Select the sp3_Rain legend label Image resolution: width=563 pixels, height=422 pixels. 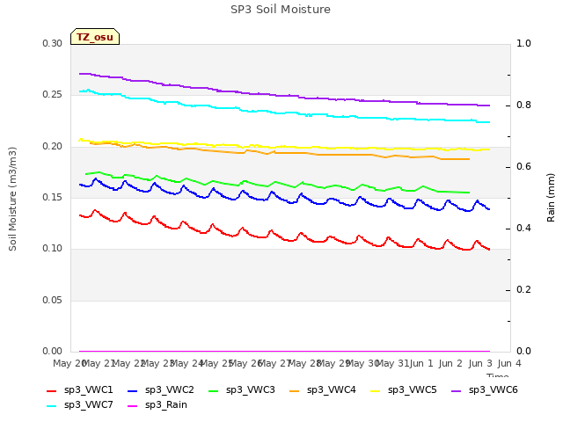click(166, 405)
